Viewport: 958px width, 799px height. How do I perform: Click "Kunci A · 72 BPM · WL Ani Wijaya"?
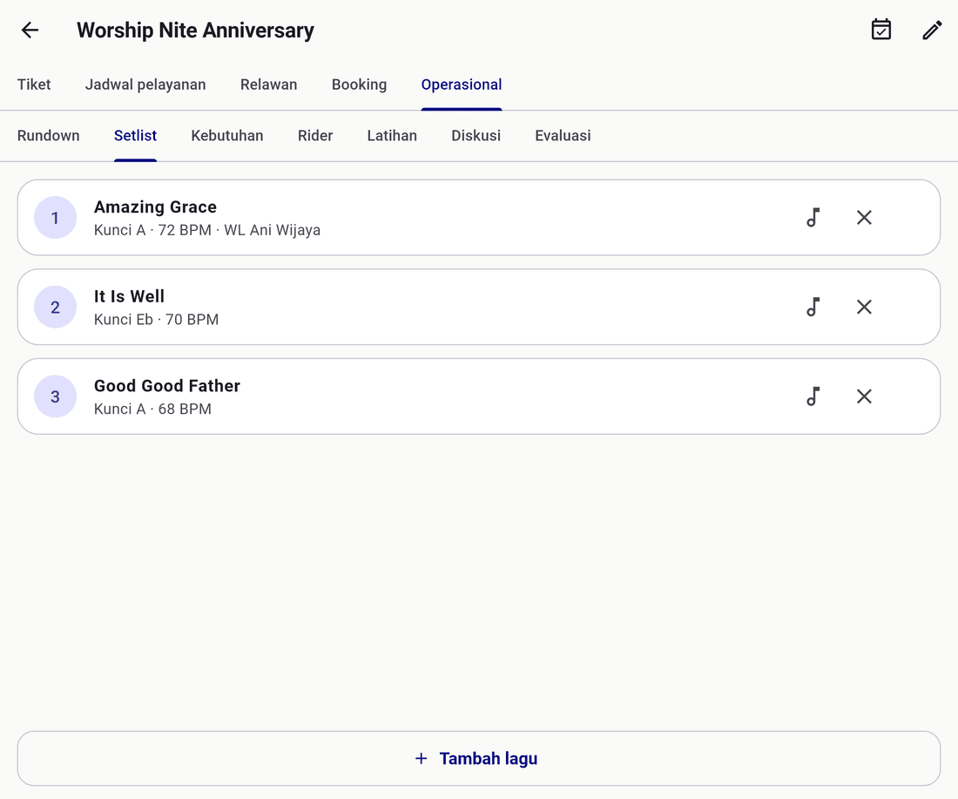[x=207, y=231]
